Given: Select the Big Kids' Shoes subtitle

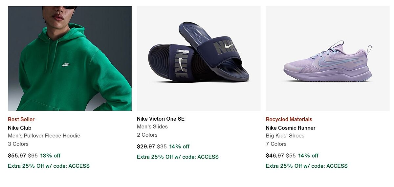Looking at the screenshot, I should point(285,136).
